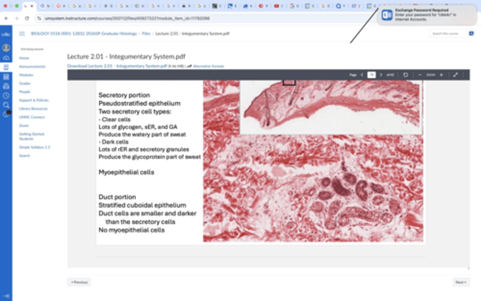This screenshot has height=301, width=481.
Task: Collapse the global navigation arrow at sidebar bottom
Action: [x=6, y=296]
